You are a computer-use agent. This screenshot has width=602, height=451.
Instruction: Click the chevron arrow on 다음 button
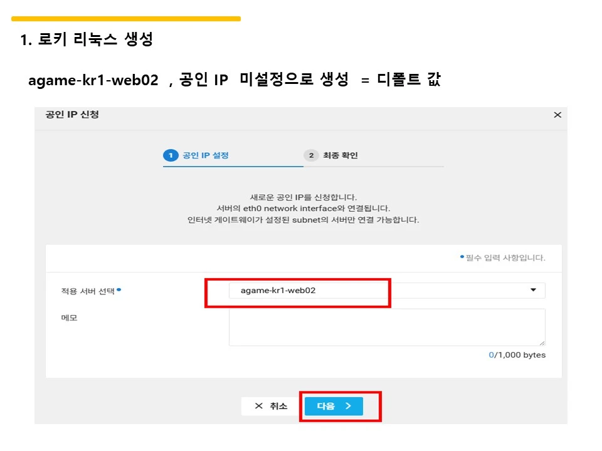pos(348,406)
